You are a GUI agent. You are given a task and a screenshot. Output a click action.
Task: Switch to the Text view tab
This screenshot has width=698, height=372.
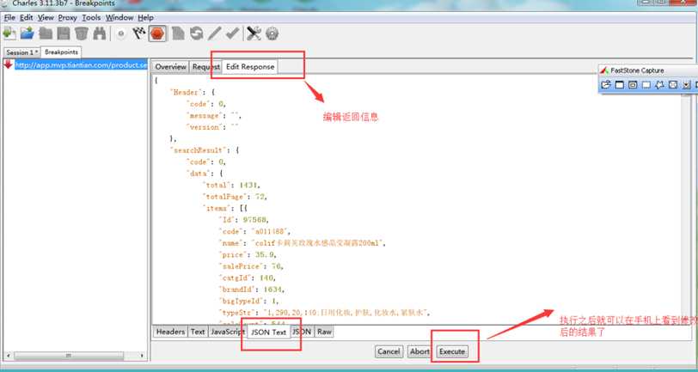tap(198, 332)
